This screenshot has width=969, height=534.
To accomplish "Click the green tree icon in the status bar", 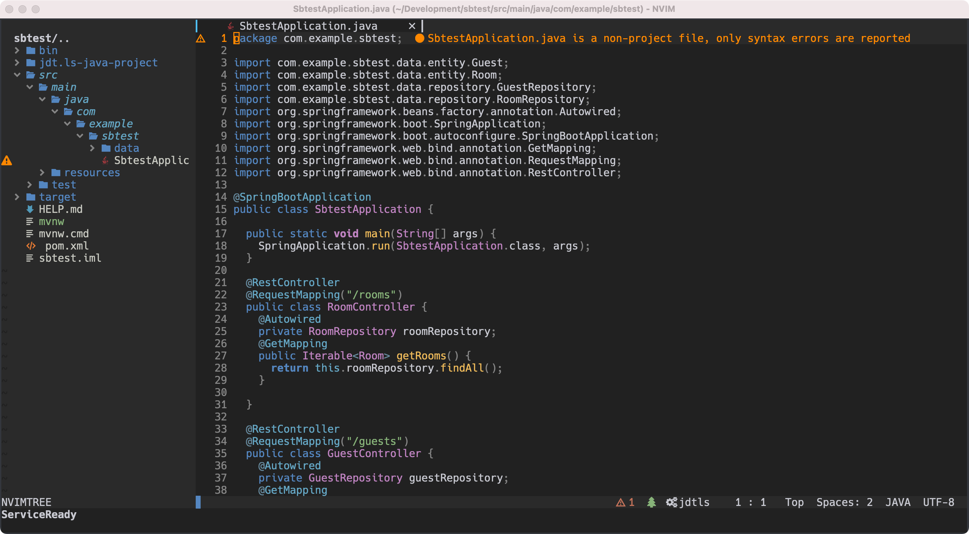I will click(x=651, y=502).
